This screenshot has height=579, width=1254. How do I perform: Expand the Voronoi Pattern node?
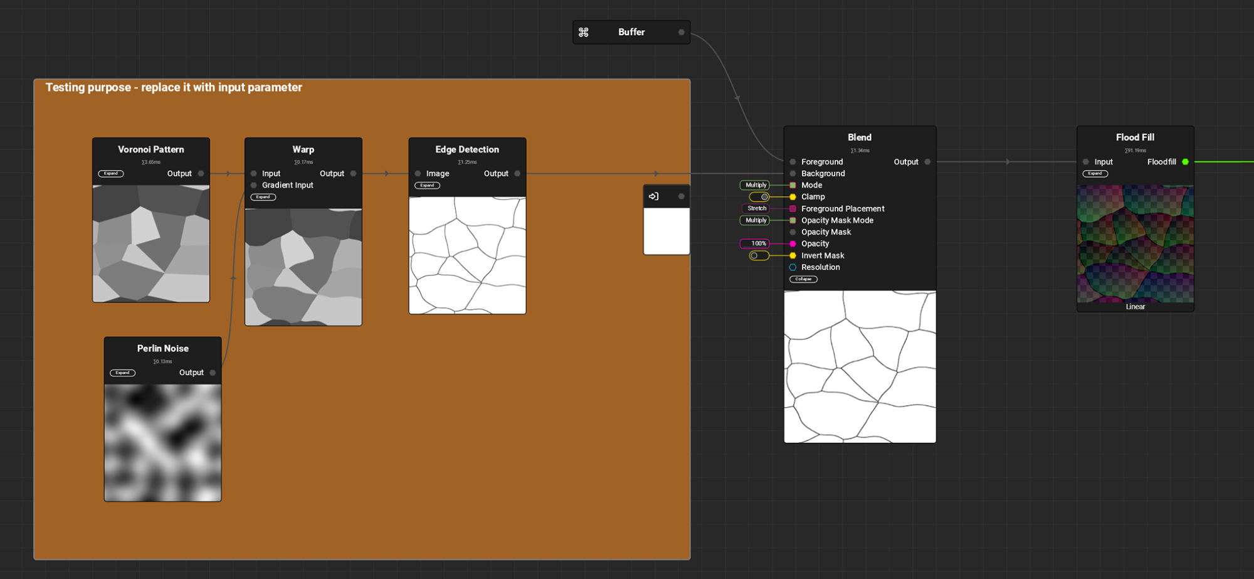pyautogui.click(x=111, y=174)
